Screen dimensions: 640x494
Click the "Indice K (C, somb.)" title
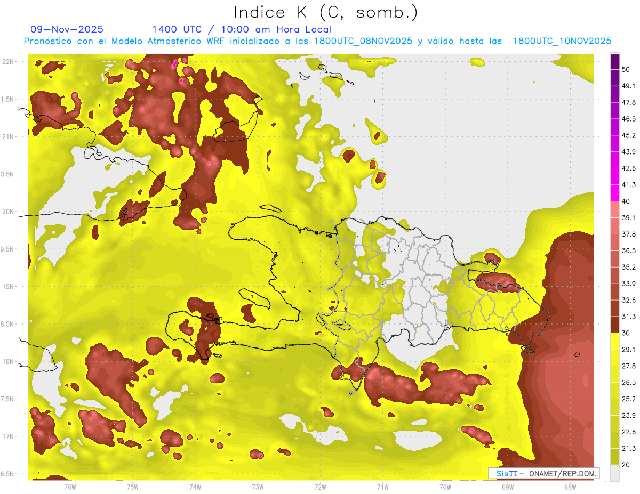tap(326, 12)
